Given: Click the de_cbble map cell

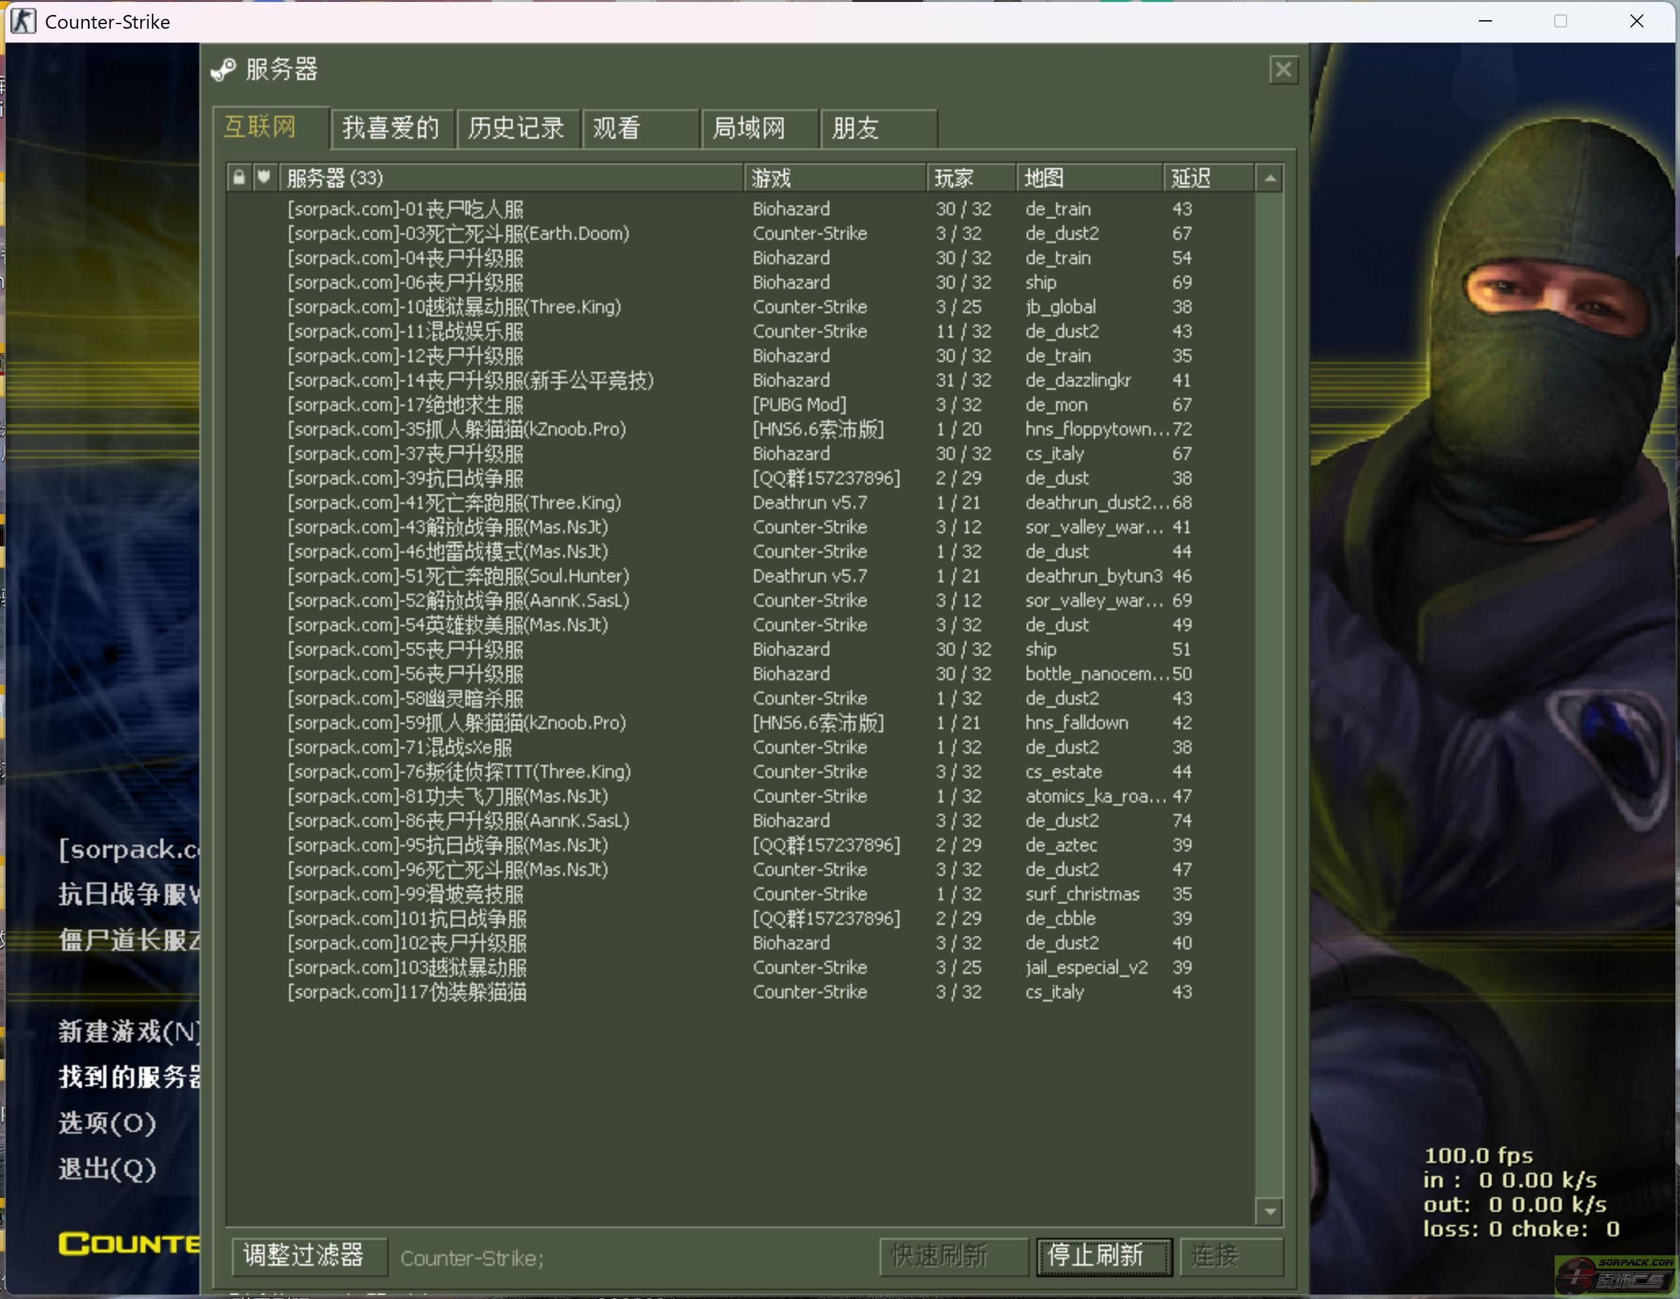Looking at the screenshot, I should 1060,918.
